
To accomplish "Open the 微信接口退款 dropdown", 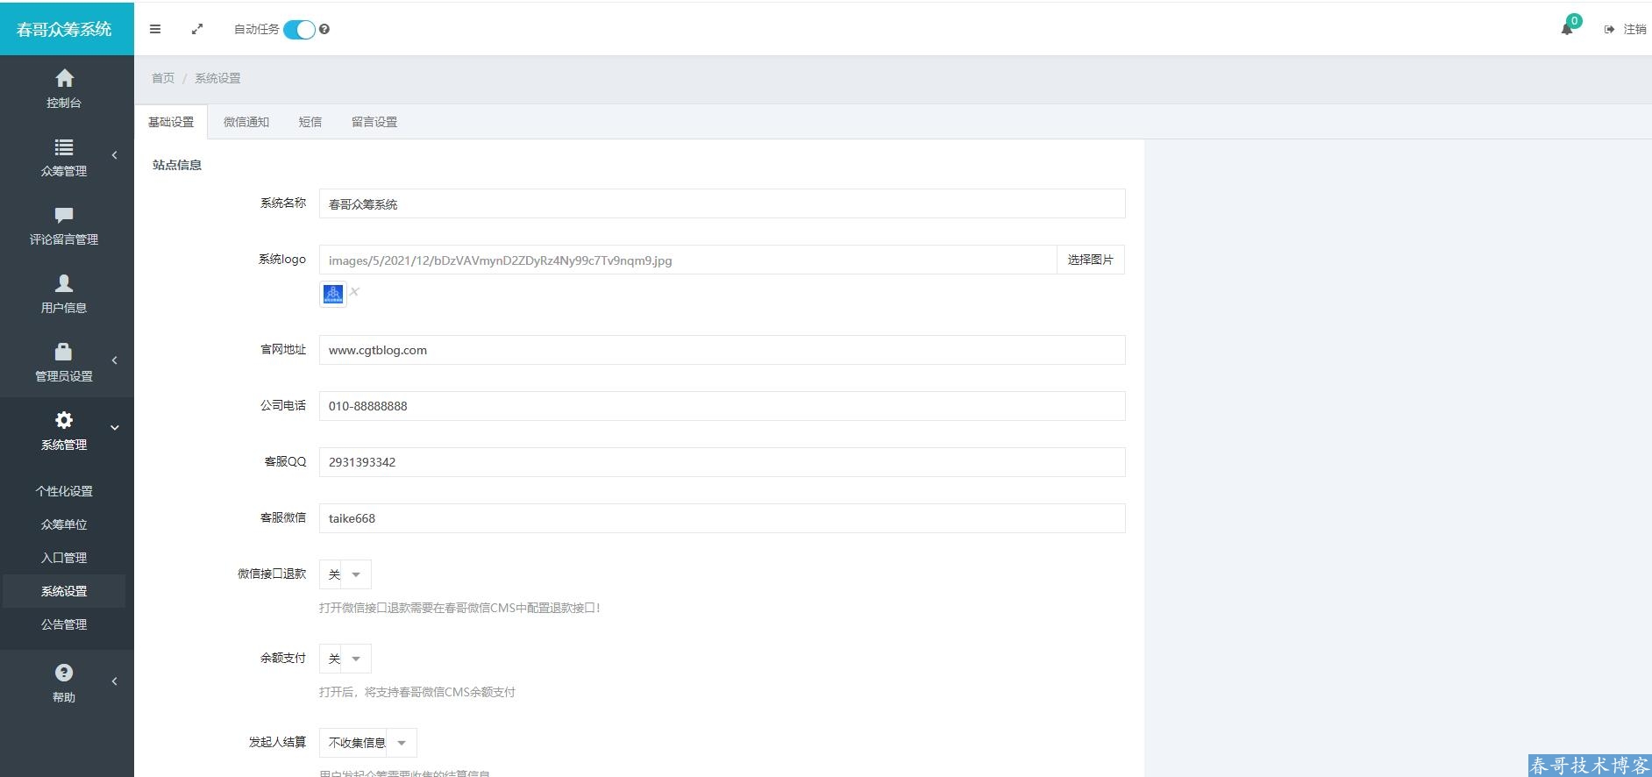I will (x=345, y=574).
